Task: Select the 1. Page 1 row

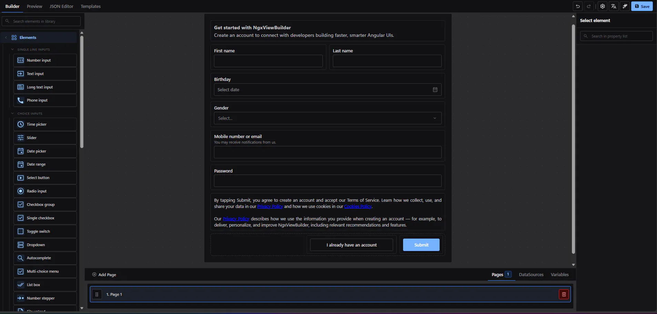Action: [x=330, y=294]
